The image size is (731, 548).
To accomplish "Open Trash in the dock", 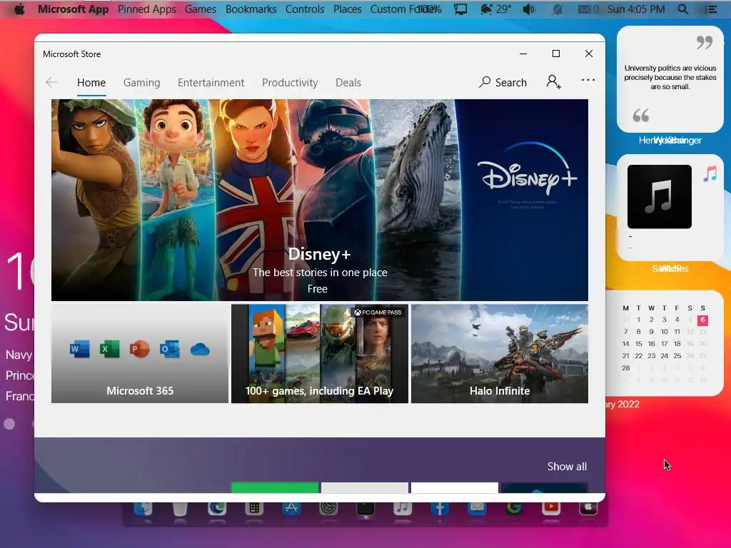I will point(180,507).
